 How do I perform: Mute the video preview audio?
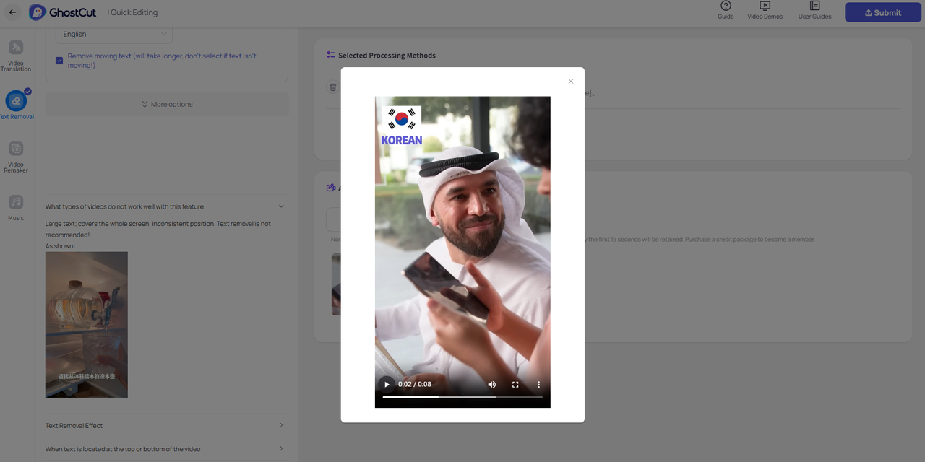tap(492, 385)
